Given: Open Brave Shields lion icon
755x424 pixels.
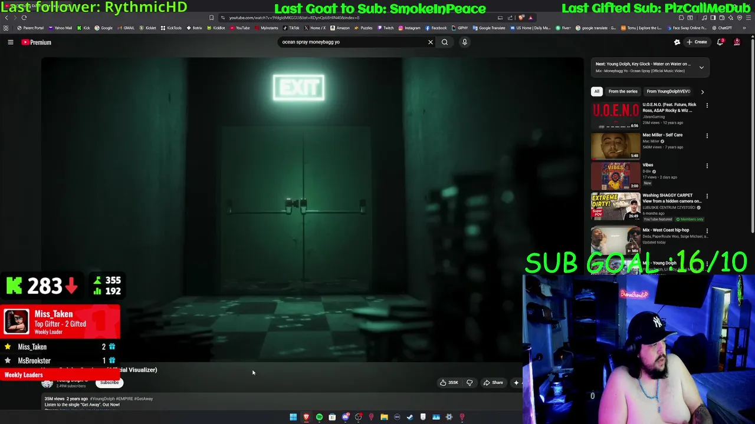Looking at the screenshot, I should [x=521, y=18].
